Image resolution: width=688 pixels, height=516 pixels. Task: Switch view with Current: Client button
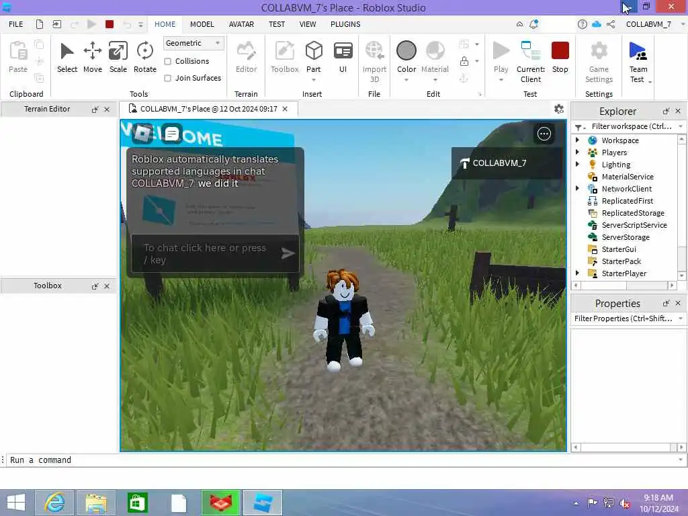click(531, 61)
